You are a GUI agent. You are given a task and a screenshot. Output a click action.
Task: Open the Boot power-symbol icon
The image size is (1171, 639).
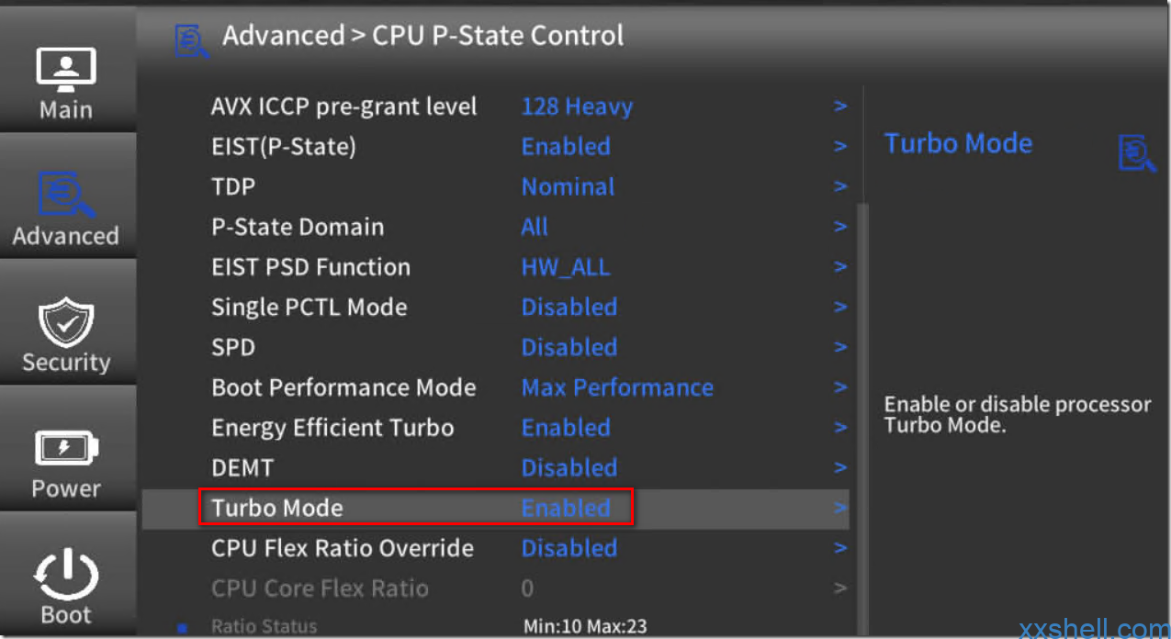[66, 575]
